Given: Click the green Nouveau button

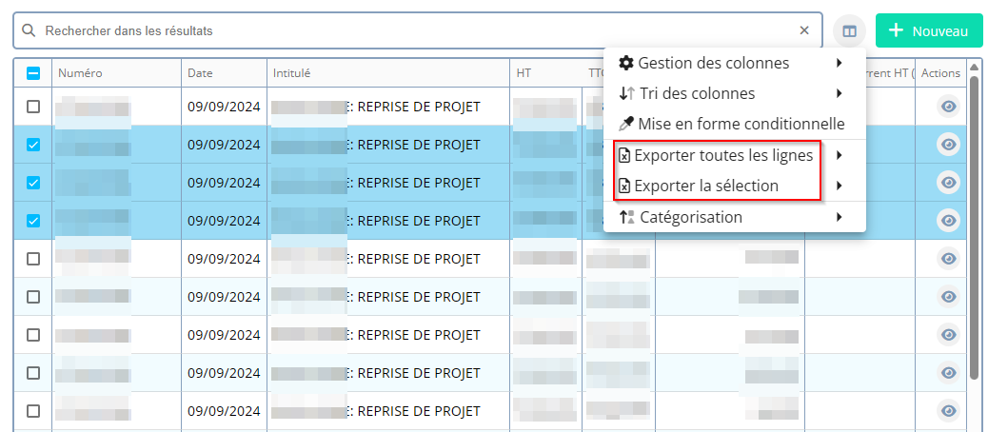Looking at the screenshot, I should click(928, 31).
